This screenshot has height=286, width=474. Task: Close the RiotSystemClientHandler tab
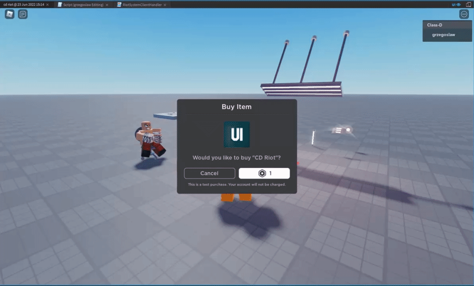click(x=165, y=5)
